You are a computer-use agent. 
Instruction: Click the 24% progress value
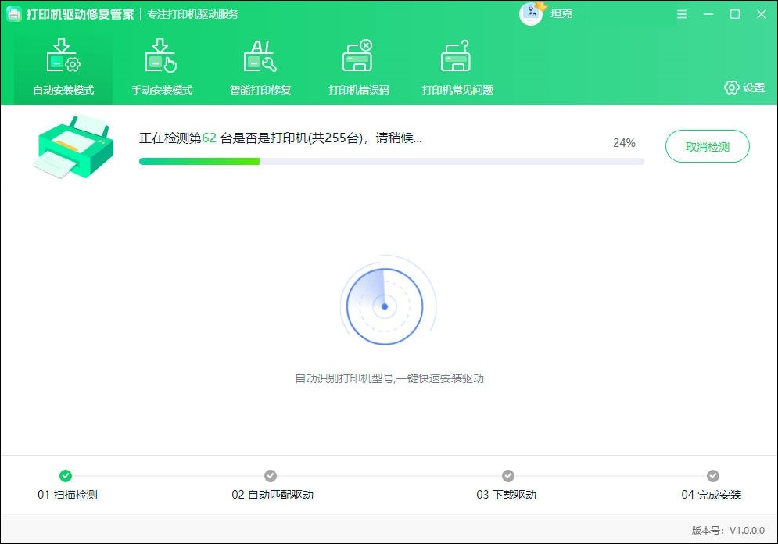pos(624,143)
